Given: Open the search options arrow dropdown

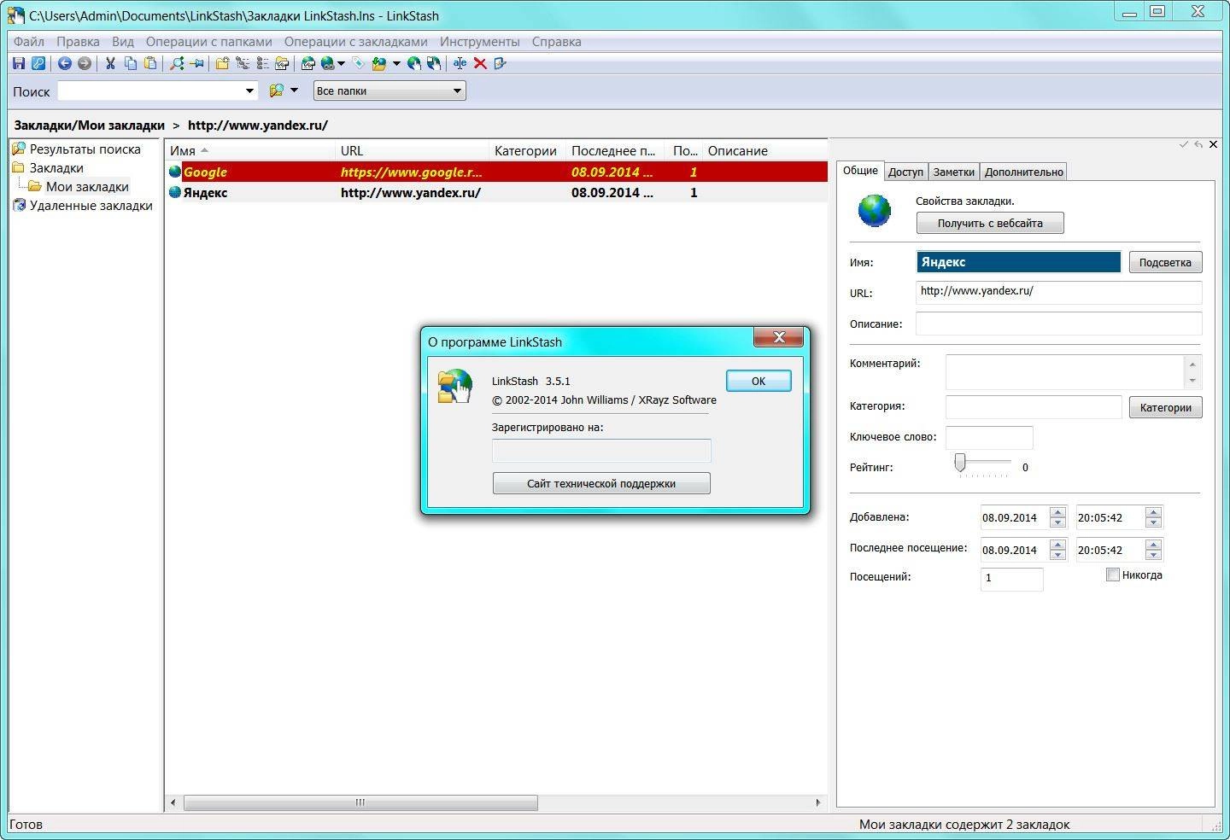Looking at the screenshot, I should 294,90.
